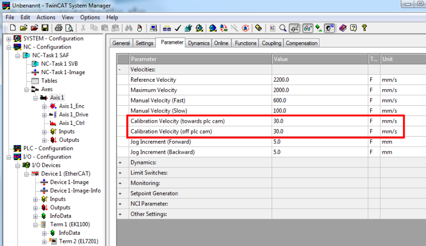The height and width of the screenshot is (246, 426).
Task: Click the New document toolbar icon
Action: [13, 28]
